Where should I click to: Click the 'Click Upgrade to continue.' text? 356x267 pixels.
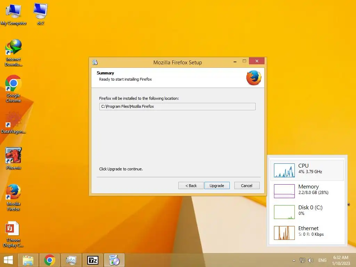tap(121, 169)
